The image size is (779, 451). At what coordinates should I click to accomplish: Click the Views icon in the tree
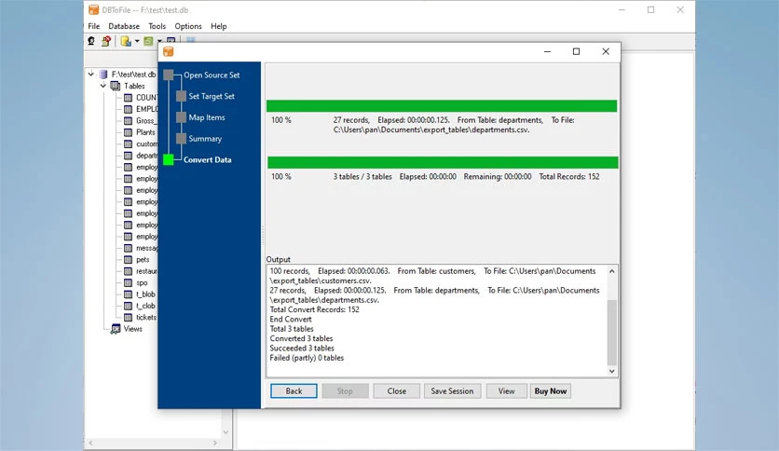116,329
